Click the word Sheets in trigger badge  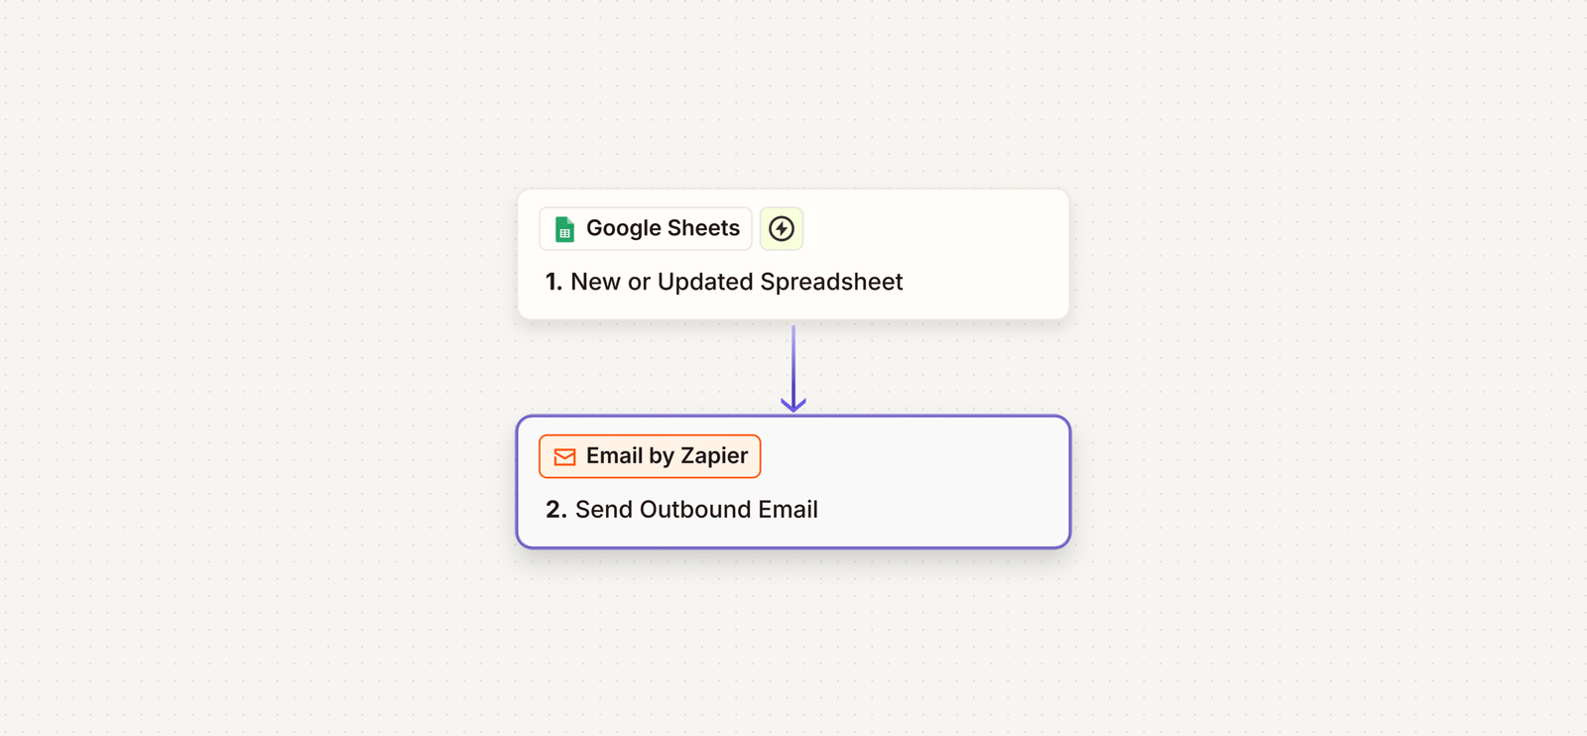(703, 229)
